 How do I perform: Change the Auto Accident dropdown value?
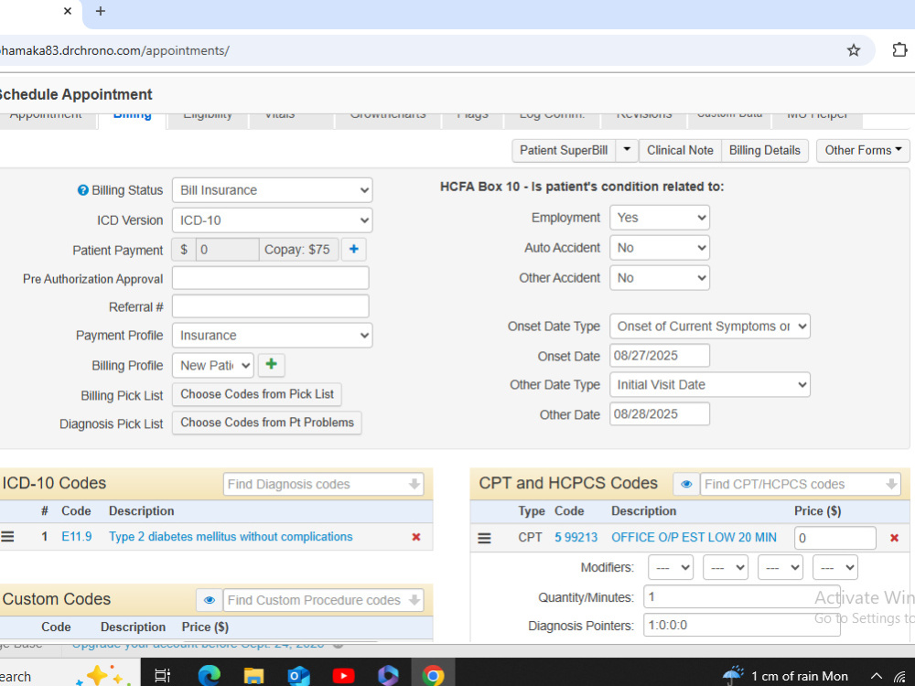point(660,248)
